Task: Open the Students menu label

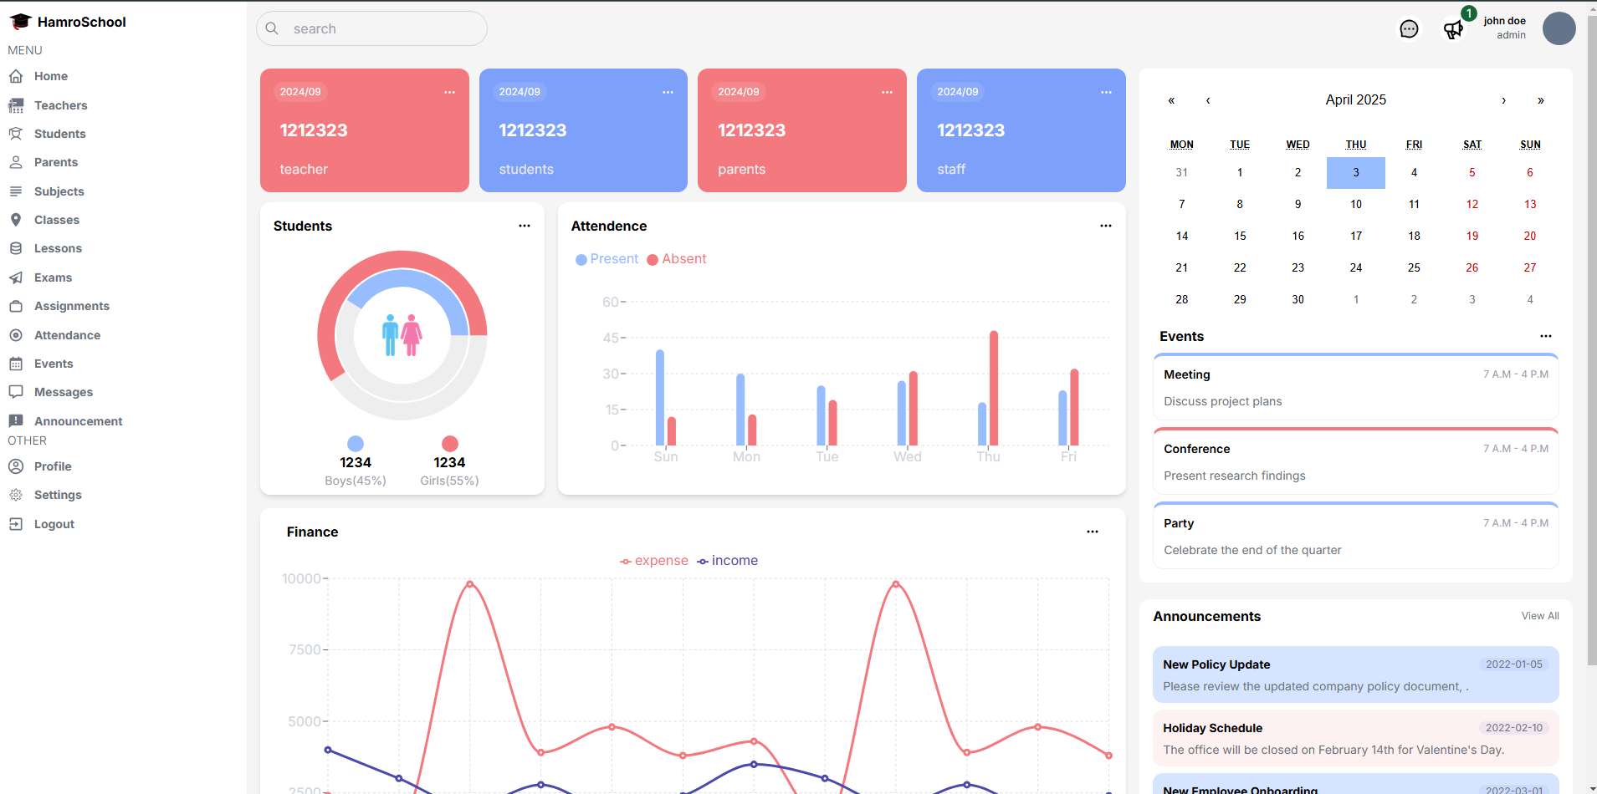Action: tap(60, 134)
